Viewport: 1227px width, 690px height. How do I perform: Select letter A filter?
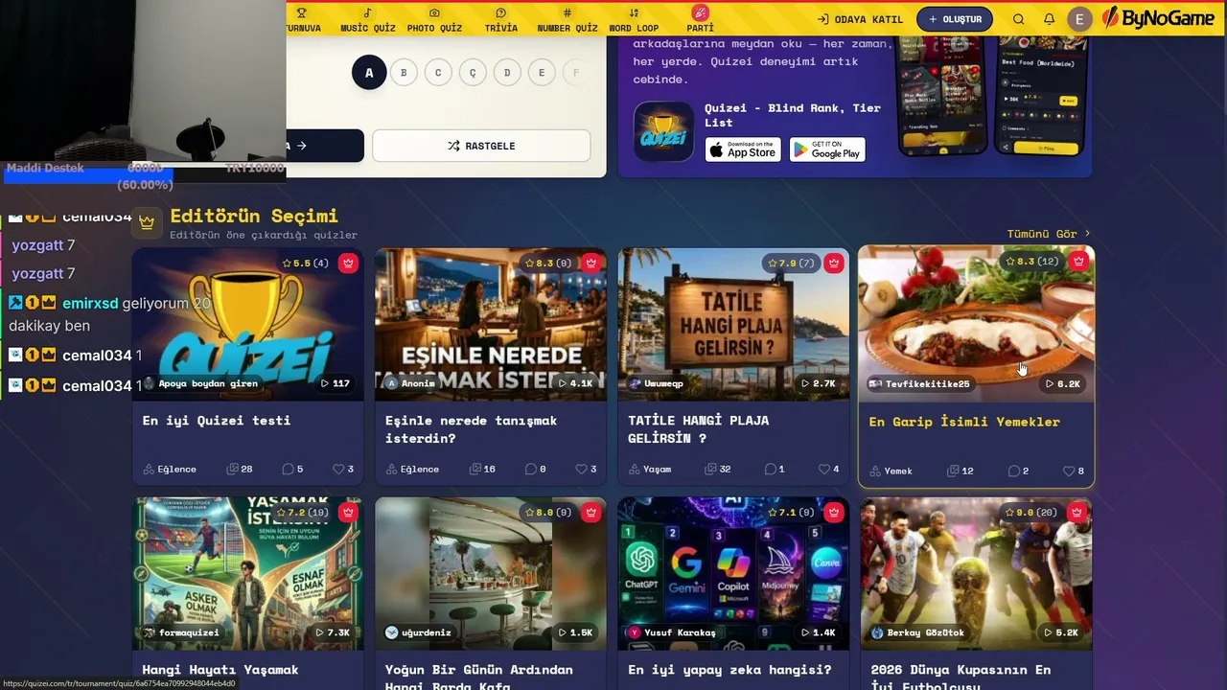(x=369, y=73)
